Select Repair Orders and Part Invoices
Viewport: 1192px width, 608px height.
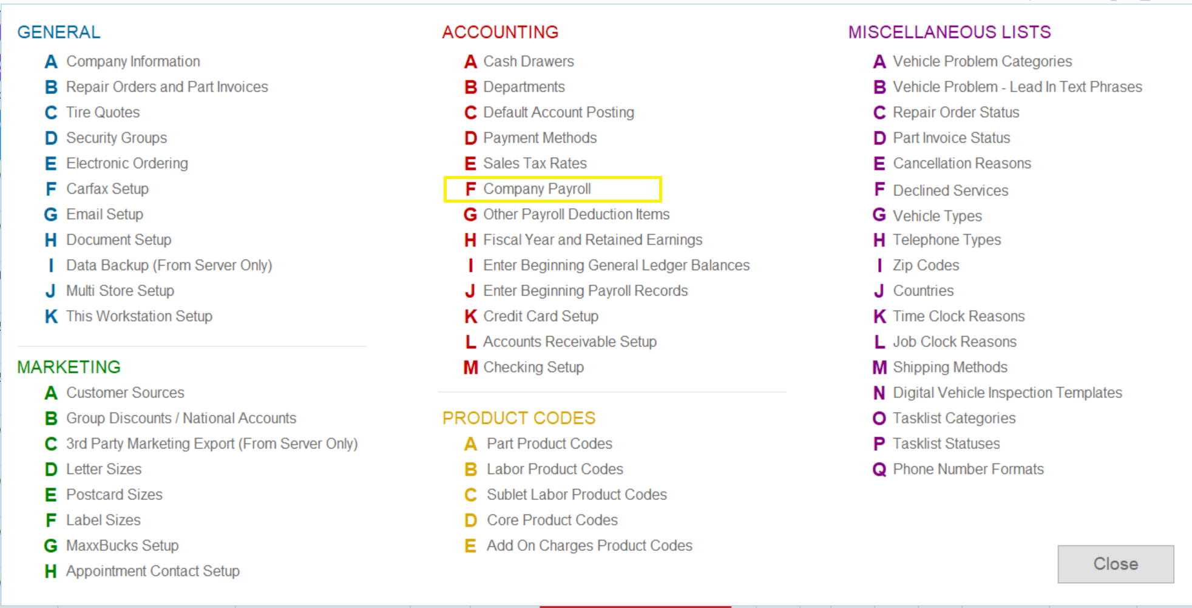click(x=167, y=87)
